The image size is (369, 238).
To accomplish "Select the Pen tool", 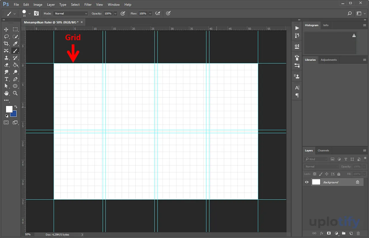I will [x=15, y=79].
